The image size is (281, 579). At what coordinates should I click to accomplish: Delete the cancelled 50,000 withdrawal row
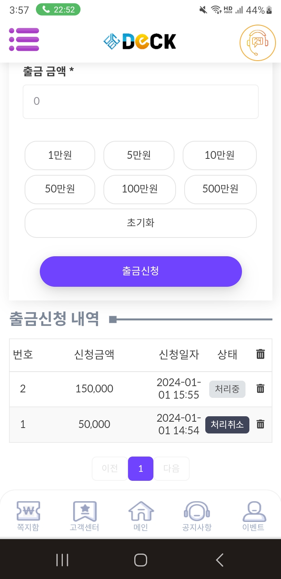[x=260, y=424]
